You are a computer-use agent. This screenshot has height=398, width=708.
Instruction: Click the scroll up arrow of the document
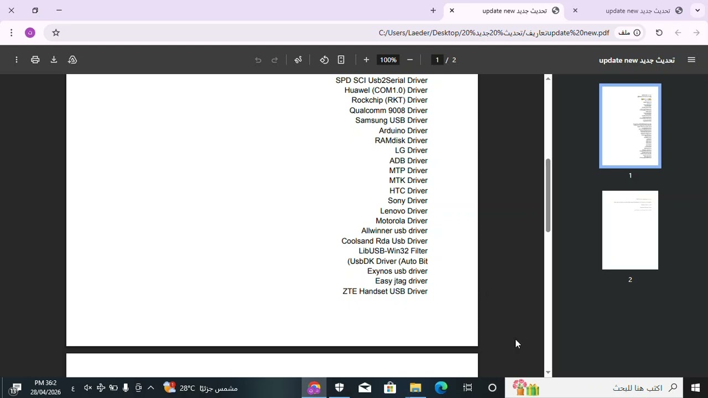pyautogui.click(x=548, y=78)
